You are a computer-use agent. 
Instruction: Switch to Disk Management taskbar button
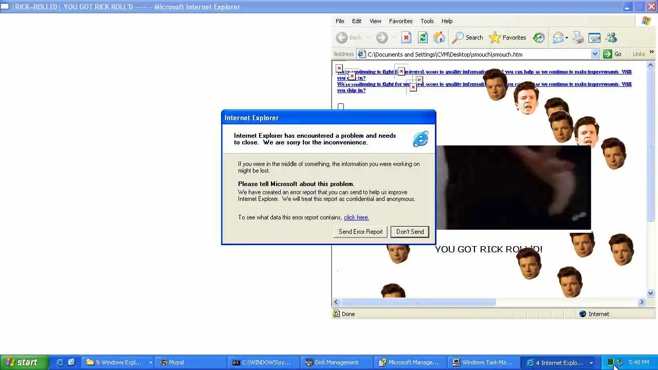[337, 362]
